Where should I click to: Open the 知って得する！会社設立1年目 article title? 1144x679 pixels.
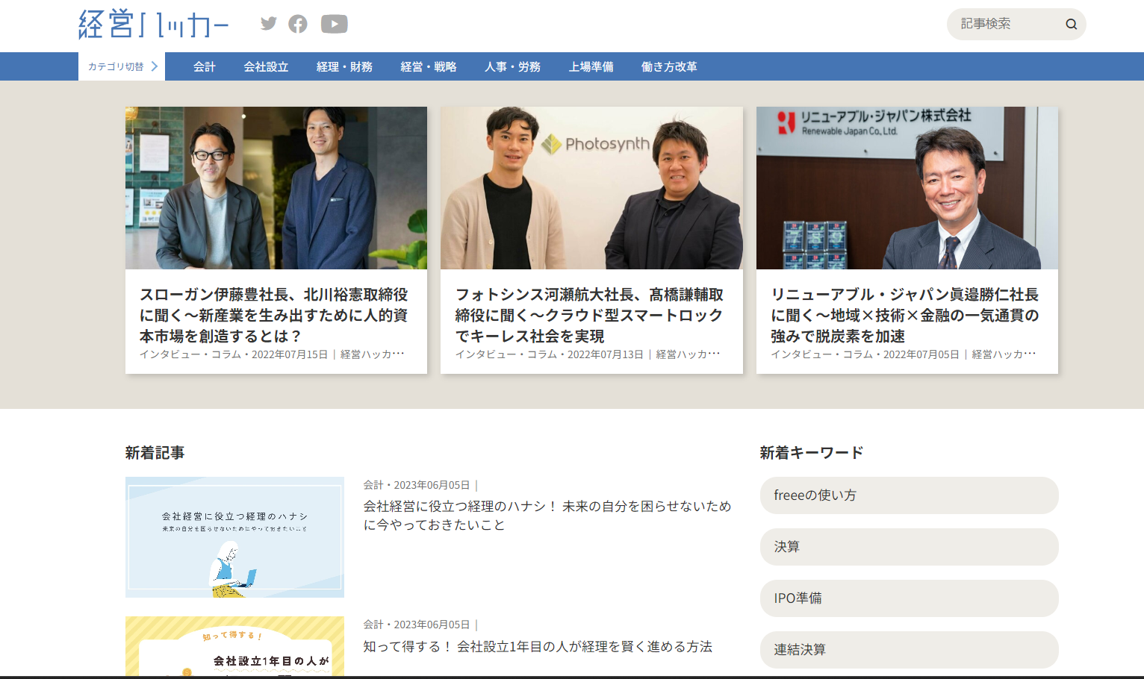click(x=538, y=646)
